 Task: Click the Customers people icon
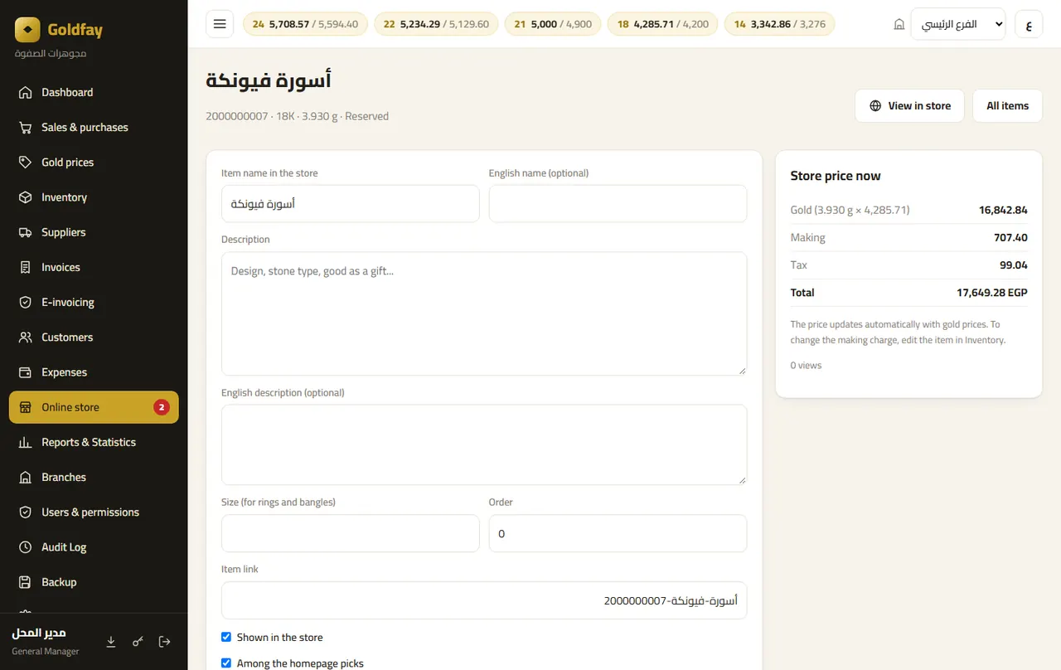[26, 337]
